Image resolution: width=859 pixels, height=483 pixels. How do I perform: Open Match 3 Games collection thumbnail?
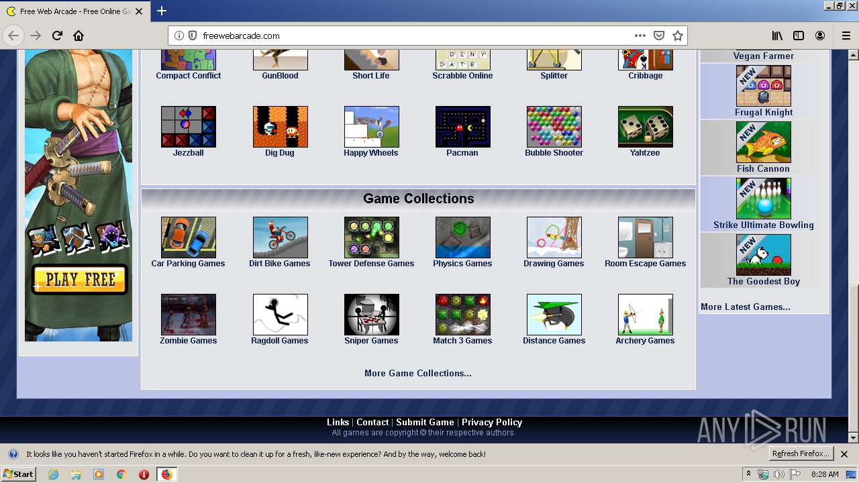[462, 315]
